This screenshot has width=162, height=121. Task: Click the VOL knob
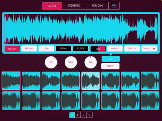[51, 62]
